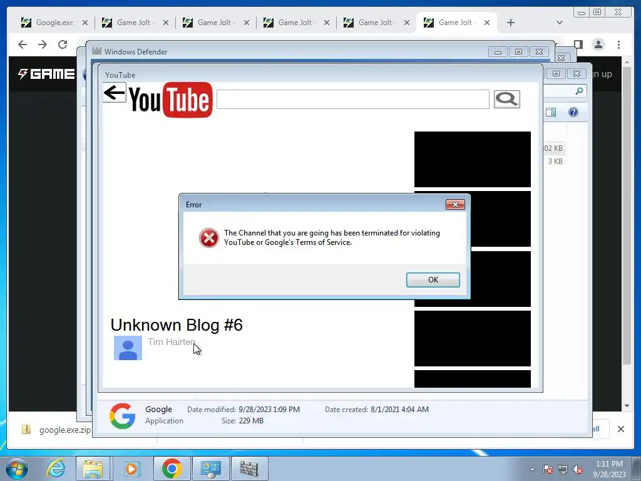Open Windows Media Player from the taskbar
641x481 pixels.
point(131,468)
